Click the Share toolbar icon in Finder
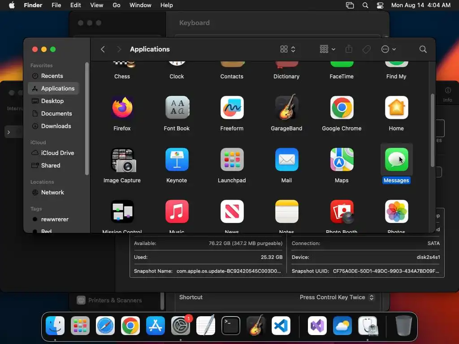This screenshot has height=344, width=459. (x=349, y=49)
